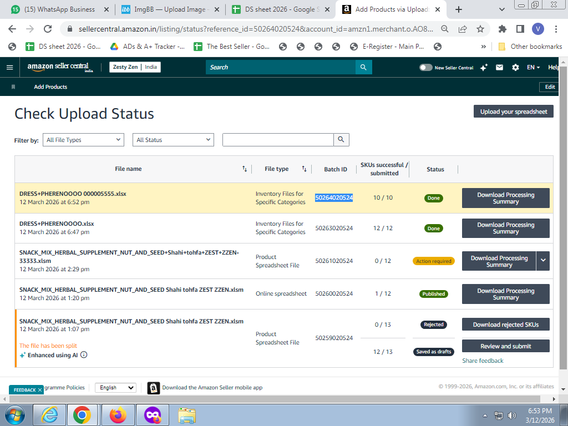This screenshot has width=568, height=426.
Task: Open the Zesty Zen India account switcher
Action: 135,67
